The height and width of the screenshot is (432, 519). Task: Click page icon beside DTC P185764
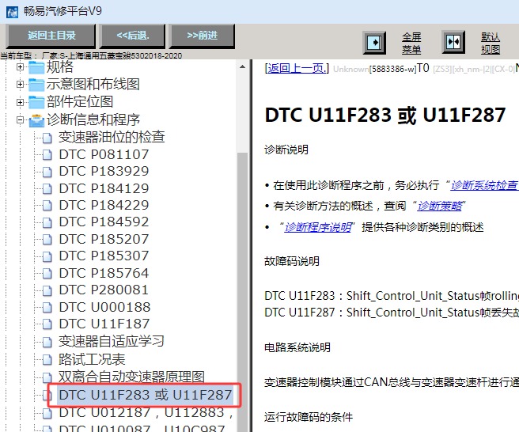click(47, 274)
